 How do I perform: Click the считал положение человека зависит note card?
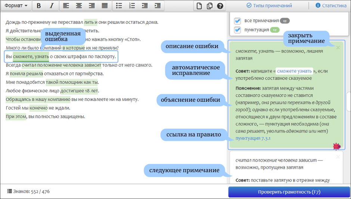coord(286,167)
